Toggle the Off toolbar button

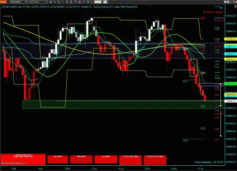point(105,2)
